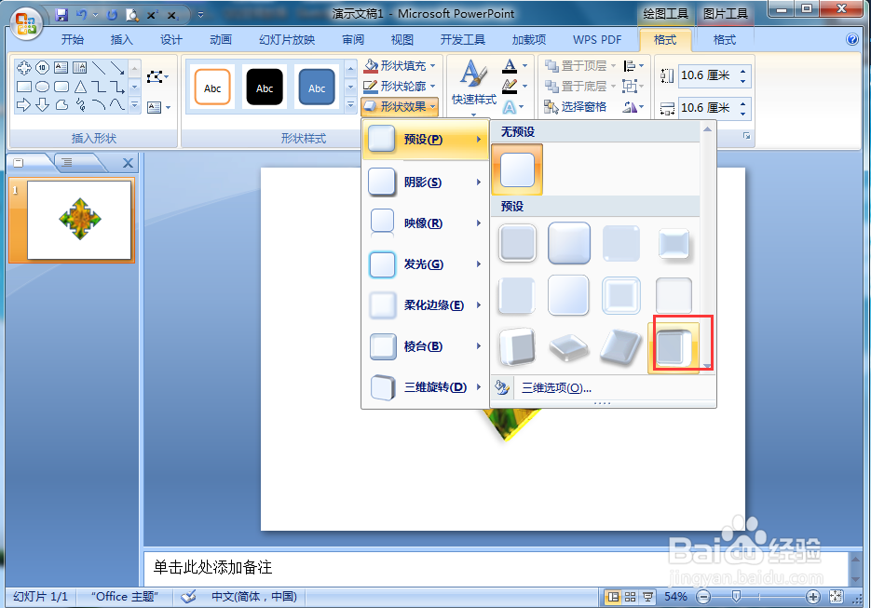The image size is (871, 608).
Task: Apply the black Abc shape style
Action: pos(265,88)
